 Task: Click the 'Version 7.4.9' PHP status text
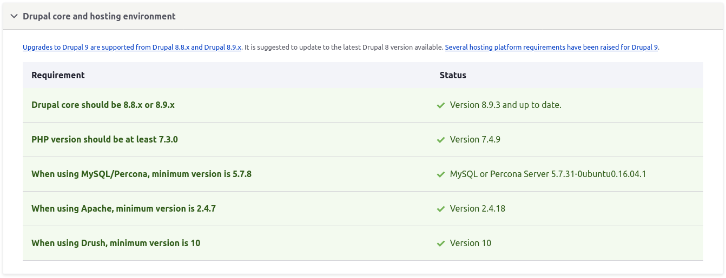tap(475, 139)
